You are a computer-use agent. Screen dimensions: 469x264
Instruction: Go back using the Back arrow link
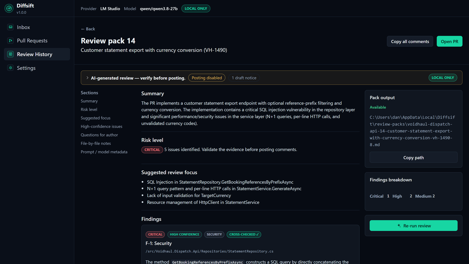coord(88,29)
